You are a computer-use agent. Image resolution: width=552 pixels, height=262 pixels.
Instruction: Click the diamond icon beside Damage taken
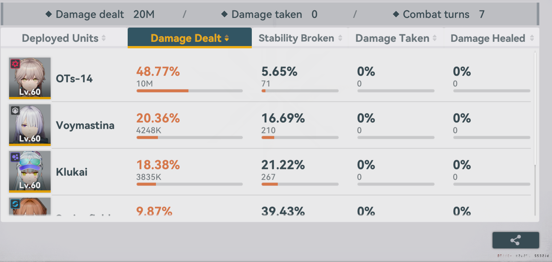[224, 14]
